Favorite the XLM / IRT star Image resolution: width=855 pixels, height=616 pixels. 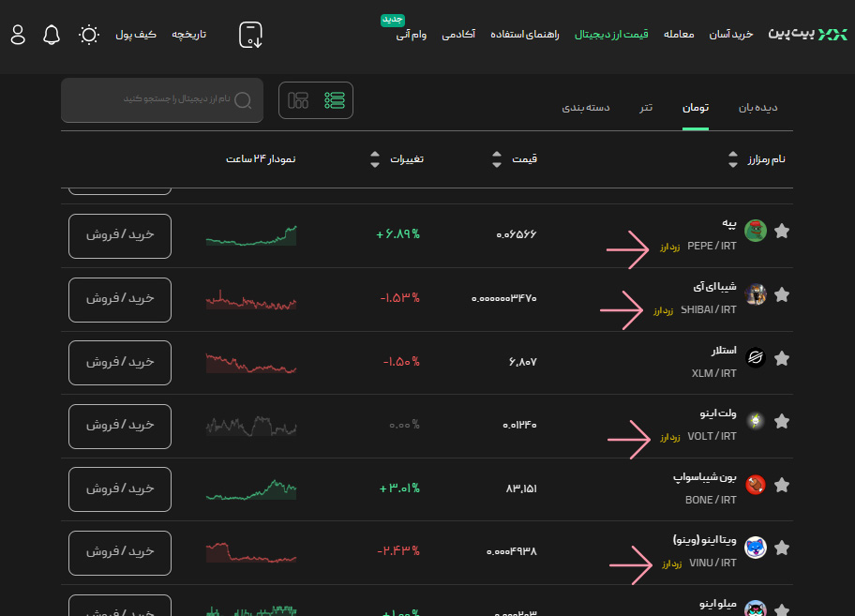tap(782, 358)
